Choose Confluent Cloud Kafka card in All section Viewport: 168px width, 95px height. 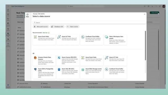[x=115, y=73]
